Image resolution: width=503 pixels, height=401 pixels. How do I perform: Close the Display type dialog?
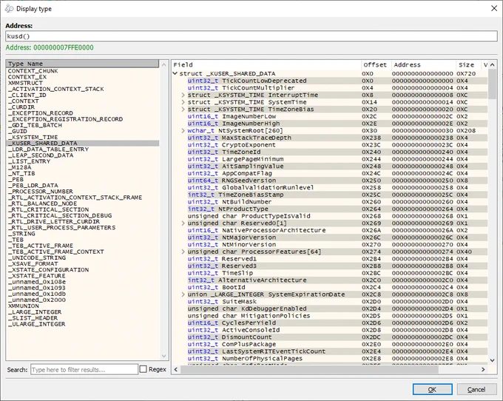494,8
